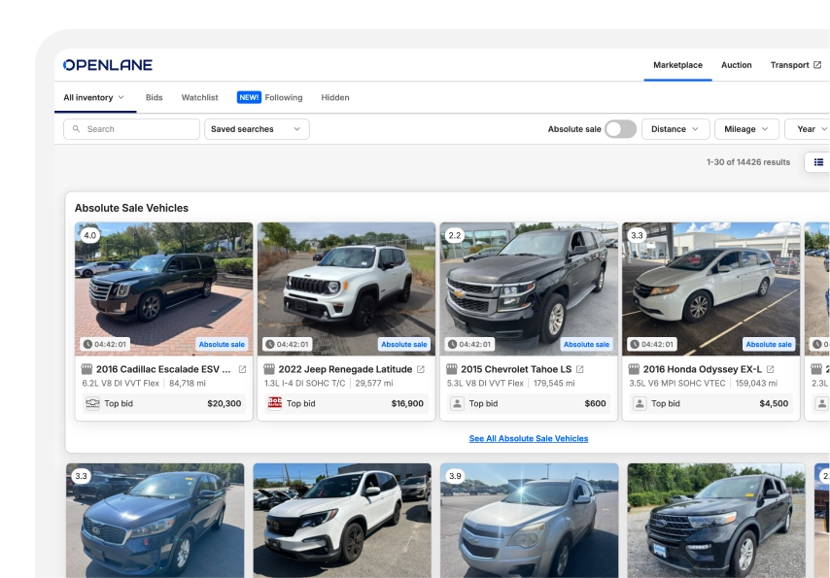Switch to list view icon
This screenshot has width=830, height=578.
(x=818, y=162)
